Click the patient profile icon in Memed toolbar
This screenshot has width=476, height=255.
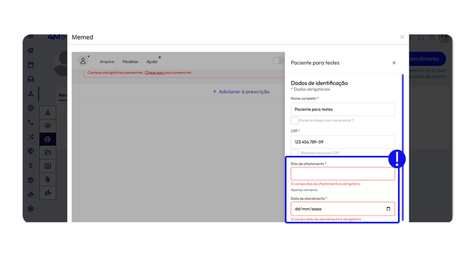pyautogui.click(x=83, y=61)
